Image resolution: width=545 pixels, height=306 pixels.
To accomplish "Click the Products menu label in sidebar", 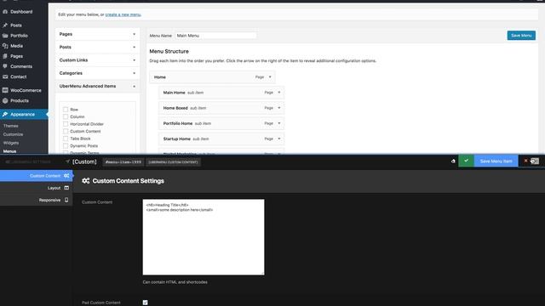I will 20,100.
